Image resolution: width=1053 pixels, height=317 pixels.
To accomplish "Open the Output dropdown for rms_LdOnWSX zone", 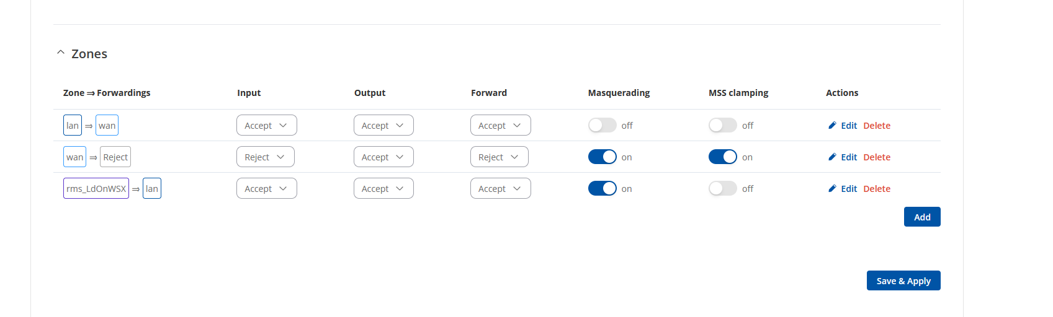I will coord(383,189).
